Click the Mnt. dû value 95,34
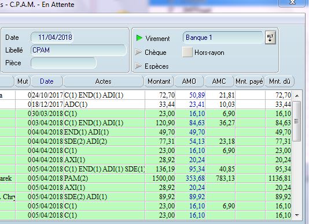 pos(283,169)
